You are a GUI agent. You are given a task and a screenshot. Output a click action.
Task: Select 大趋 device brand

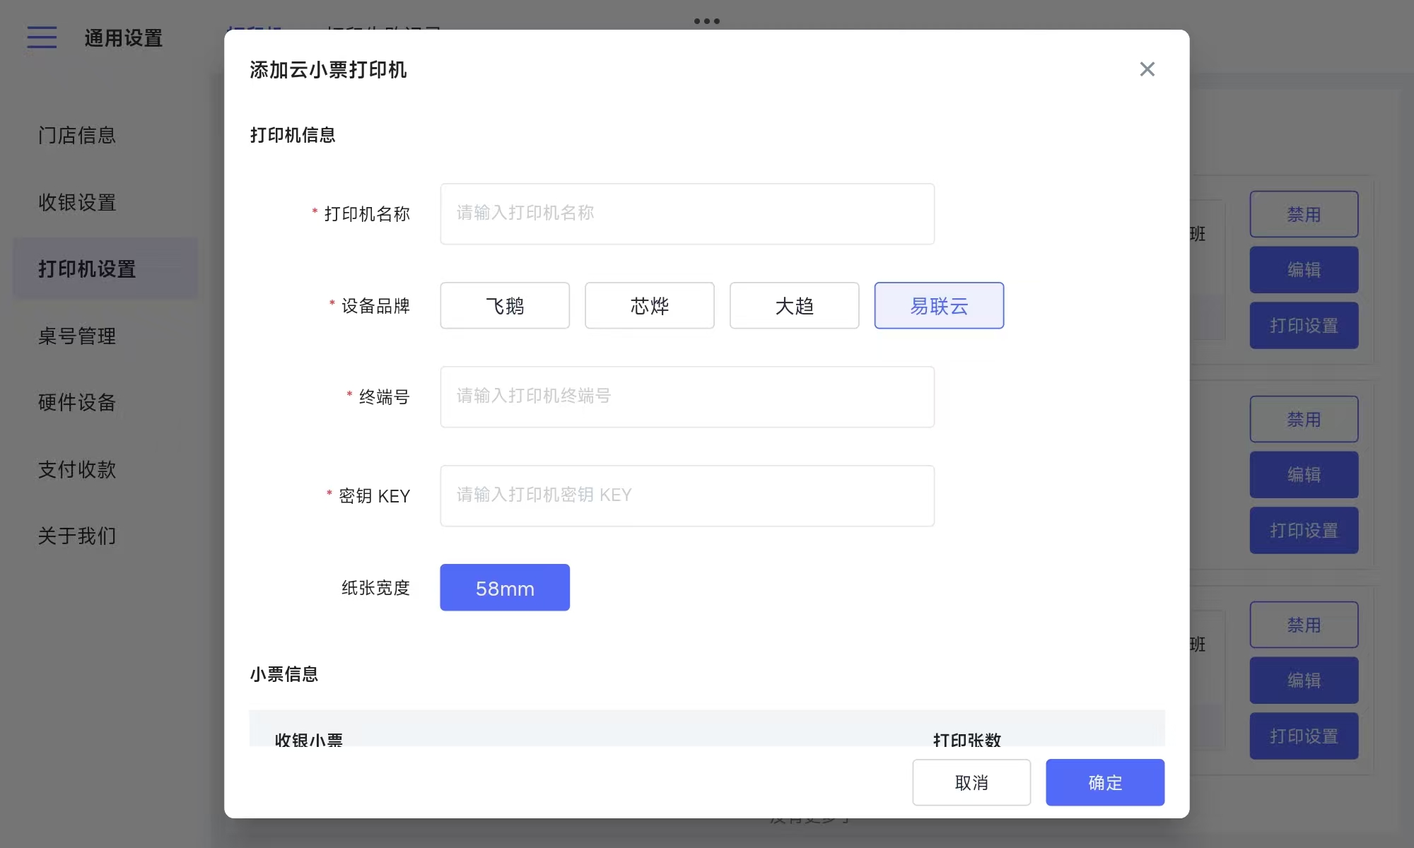pos(794,306)
